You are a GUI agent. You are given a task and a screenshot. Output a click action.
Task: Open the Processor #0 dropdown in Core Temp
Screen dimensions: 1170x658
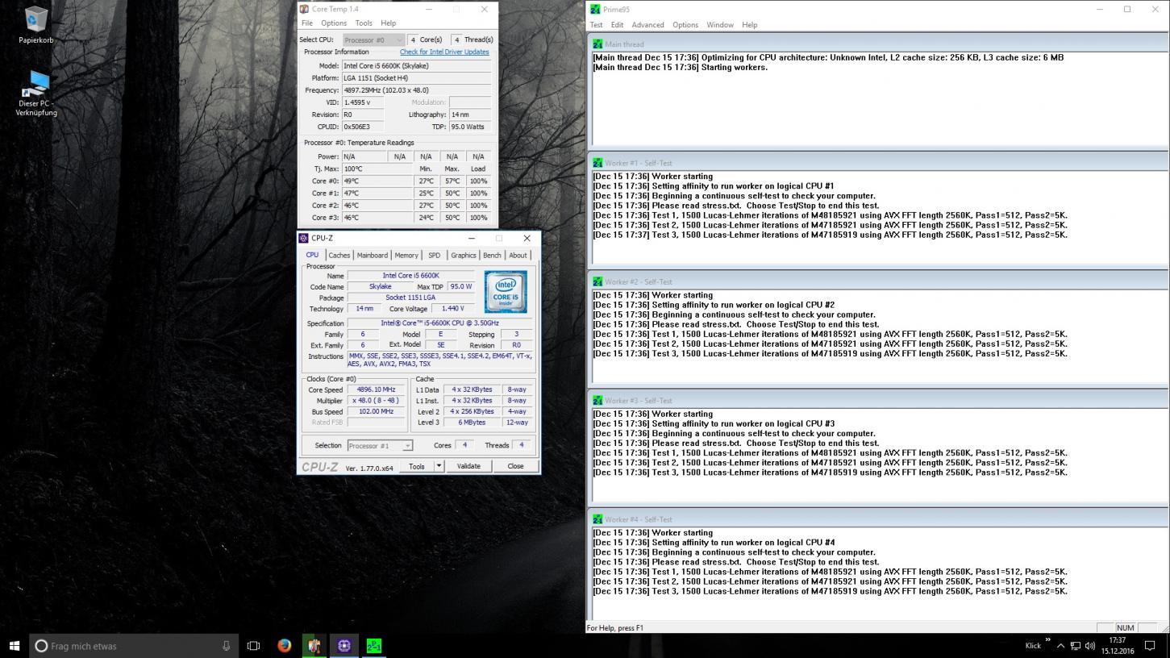click(x=373, y=40)
